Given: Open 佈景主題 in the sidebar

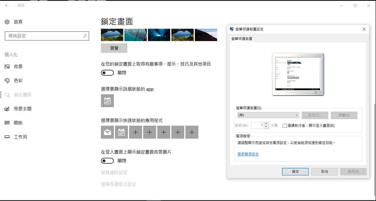Looking at the screenshot, I should [23, 109].
